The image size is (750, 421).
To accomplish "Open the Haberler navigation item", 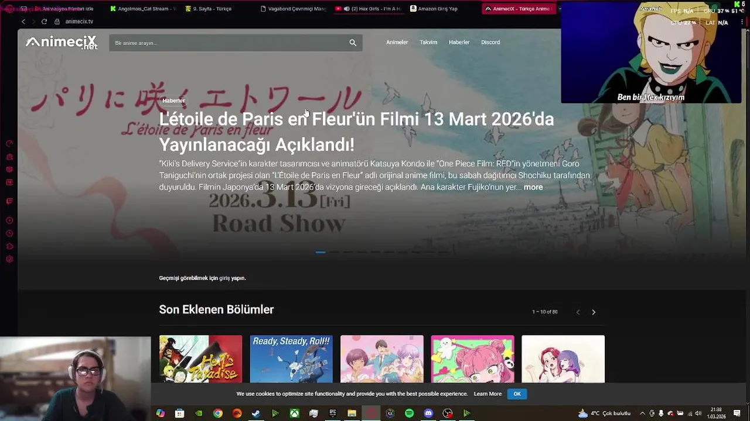I will click(459, 42).
